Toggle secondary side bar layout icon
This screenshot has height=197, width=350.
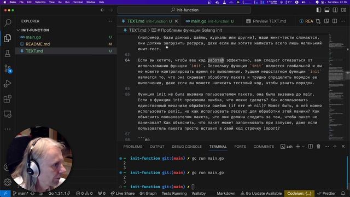click(335, 10)
